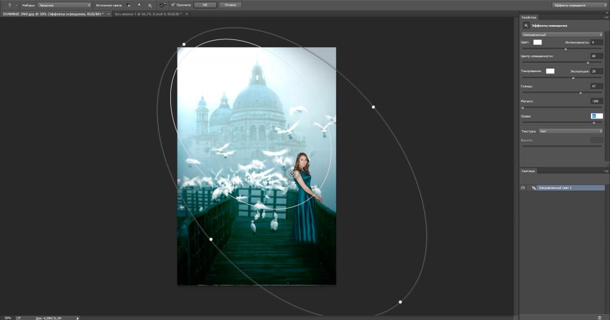
Task: Switch to the Без имени-1 document tab
Action: [x=148, y=14]
